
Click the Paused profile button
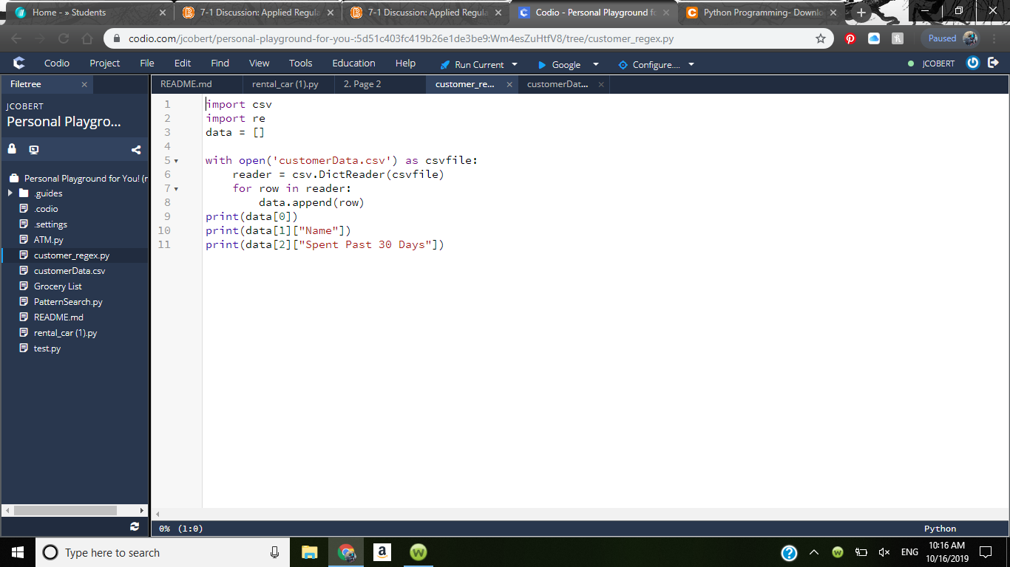(x=951, y=38)
